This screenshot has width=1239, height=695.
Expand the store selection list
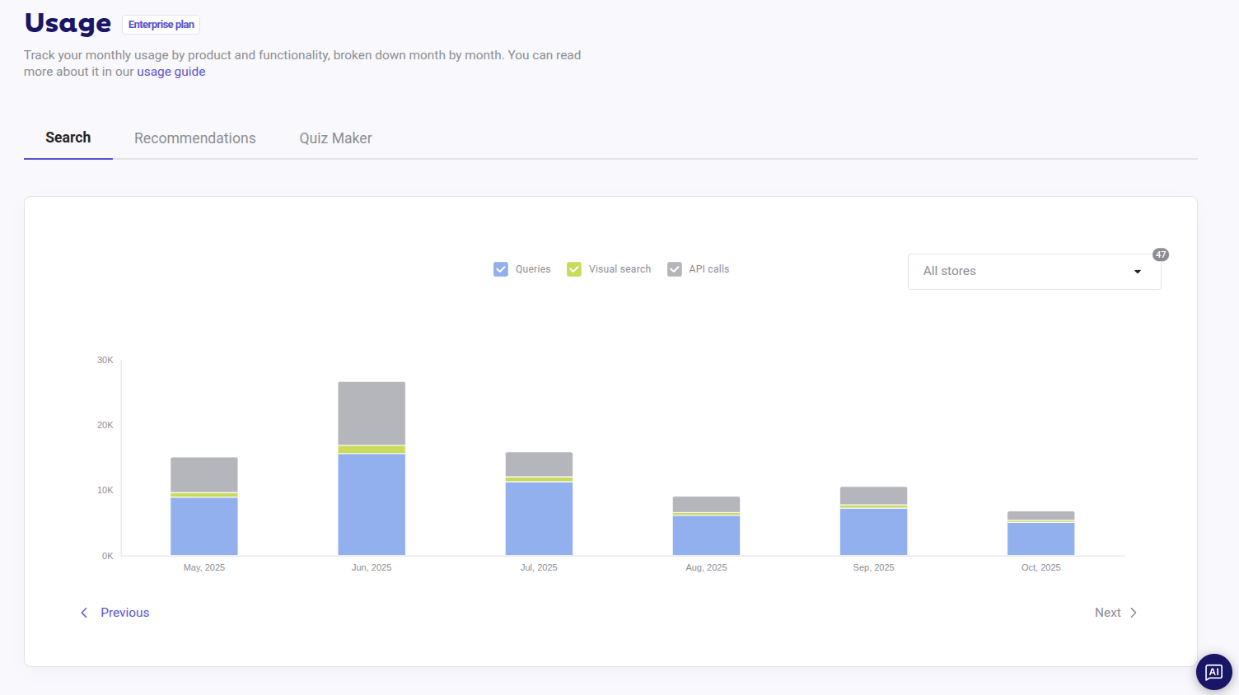1034,271
